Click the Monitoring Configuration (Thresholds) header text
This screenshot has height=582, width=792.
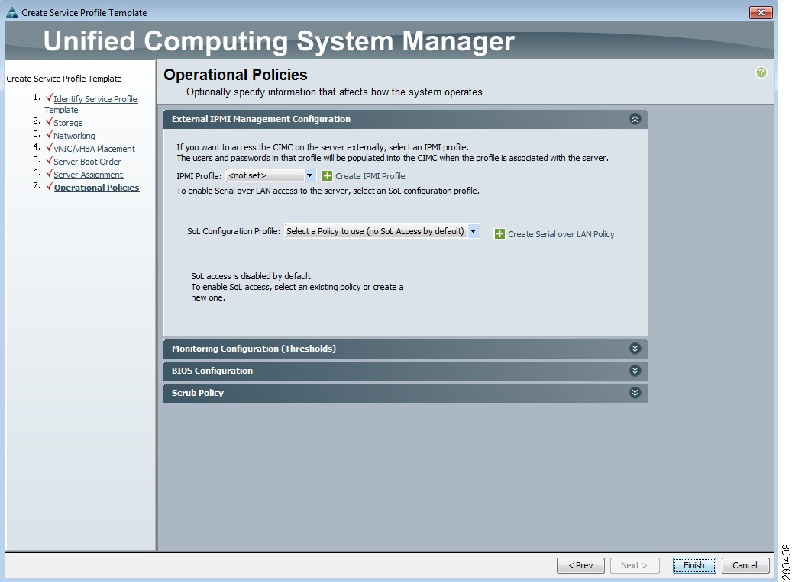254,349
